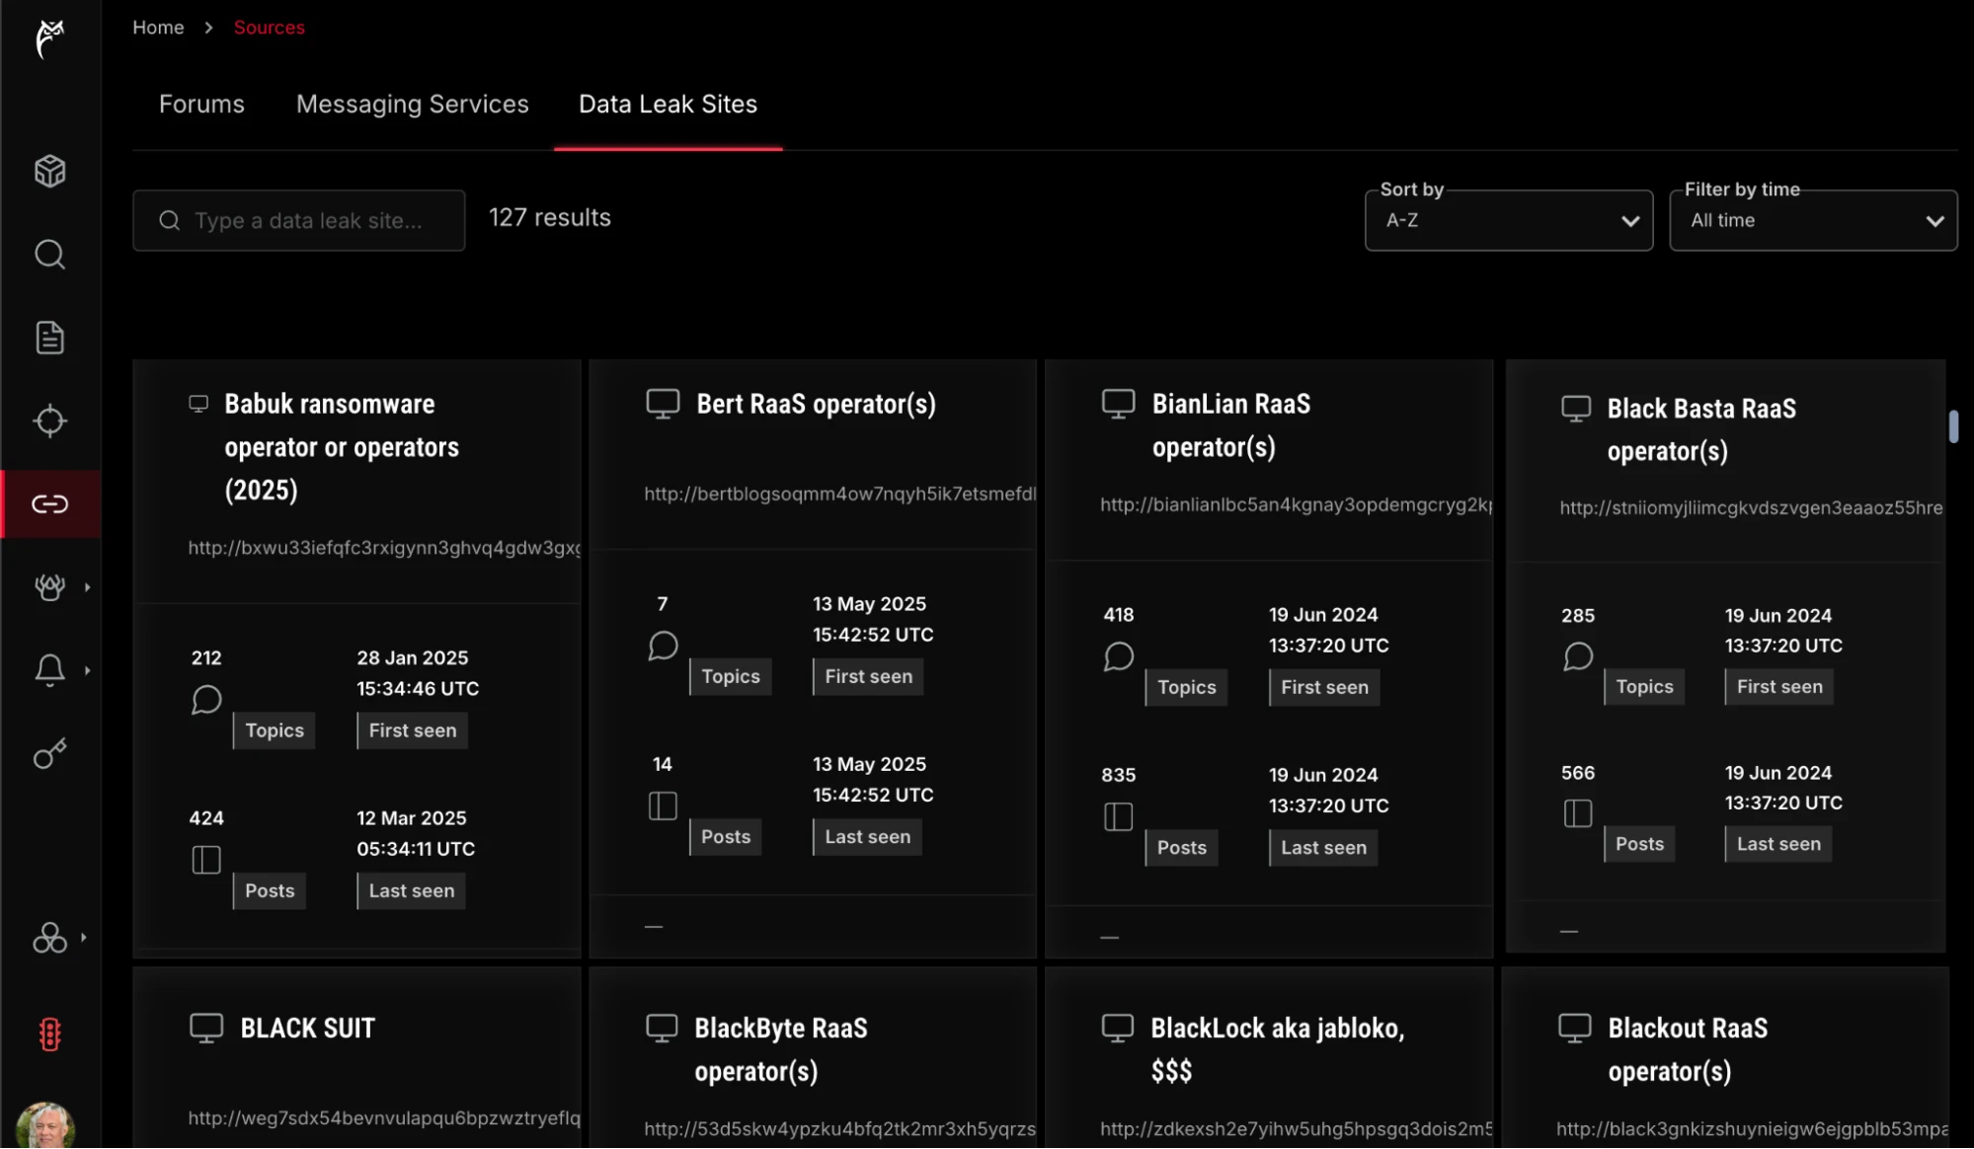
Task: Click the First seen badge on BianLian card
Action: pos(1324,687)
